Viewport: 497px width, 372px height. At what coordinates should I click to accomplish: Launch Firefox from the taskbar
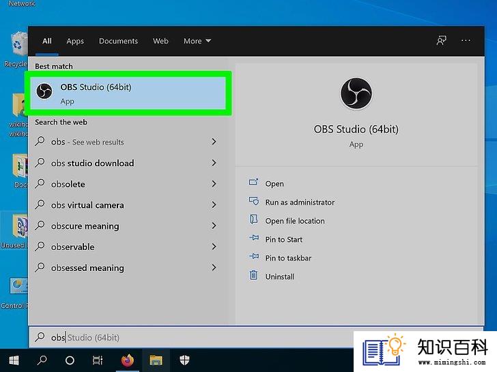128,360
